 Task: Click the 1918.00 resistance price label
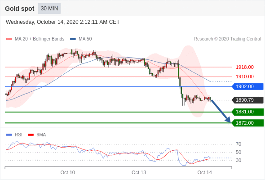tap(244, 67)
